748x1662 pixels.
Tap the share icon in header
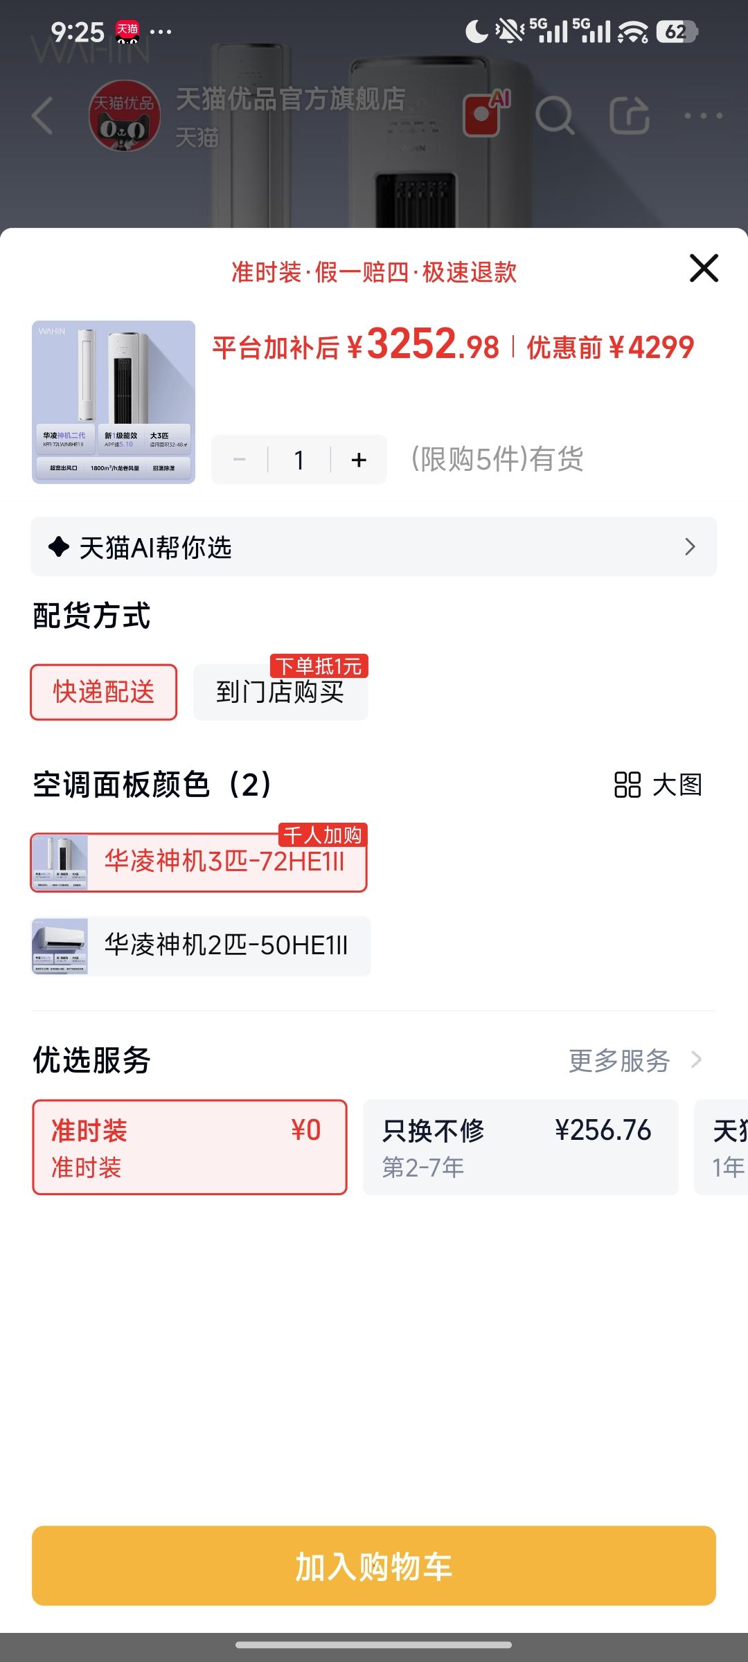click(x=629, y=116)
